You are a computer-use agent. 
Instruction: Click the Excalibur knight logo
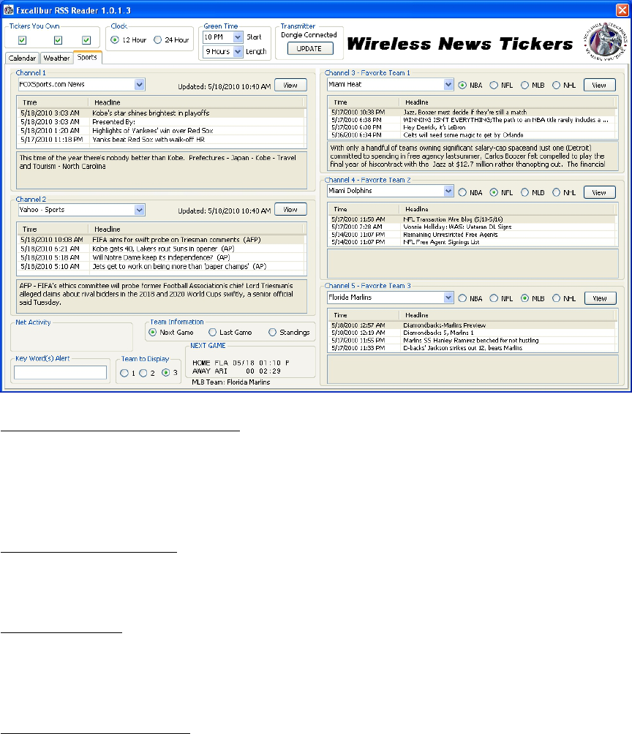tap(605, 41)
